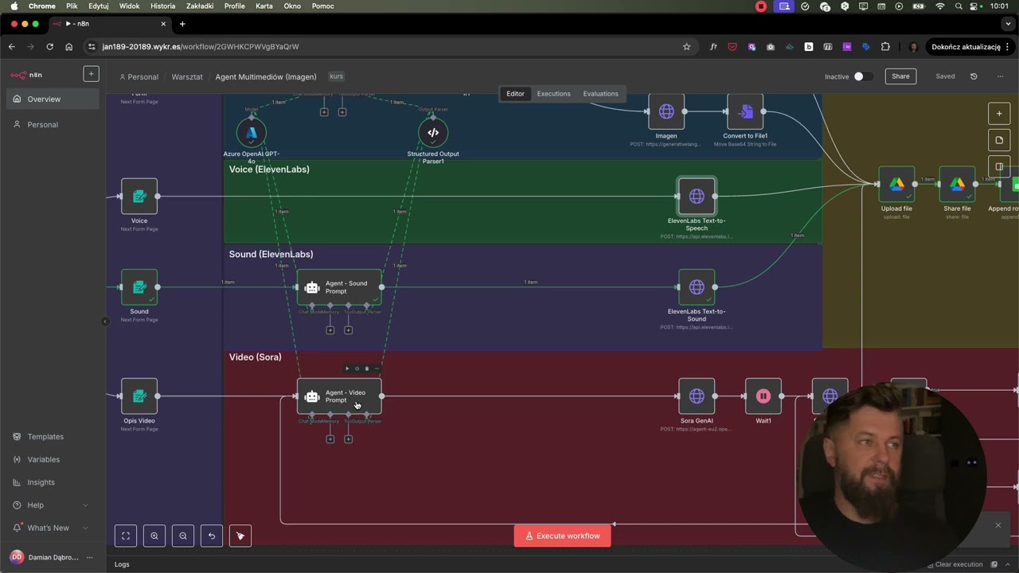Open the Personal project in sidebar

coord(53,124)
